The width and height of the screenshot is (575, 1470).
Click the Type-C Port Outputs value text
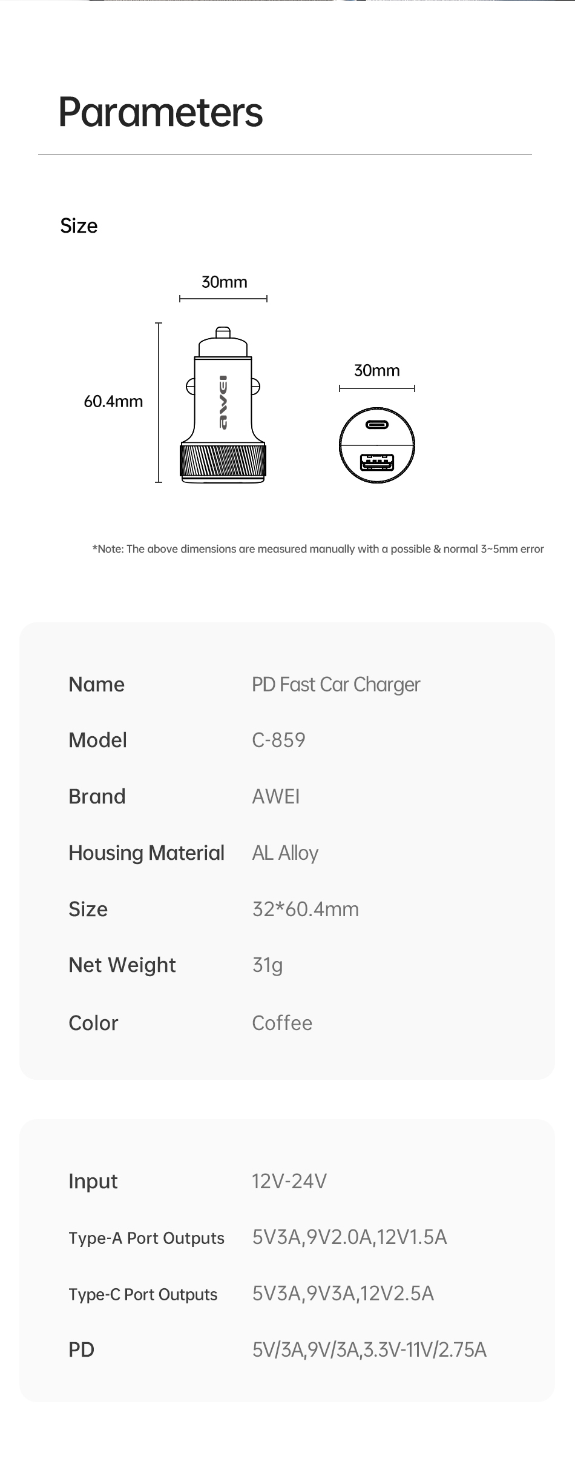tap(343, 1294)
